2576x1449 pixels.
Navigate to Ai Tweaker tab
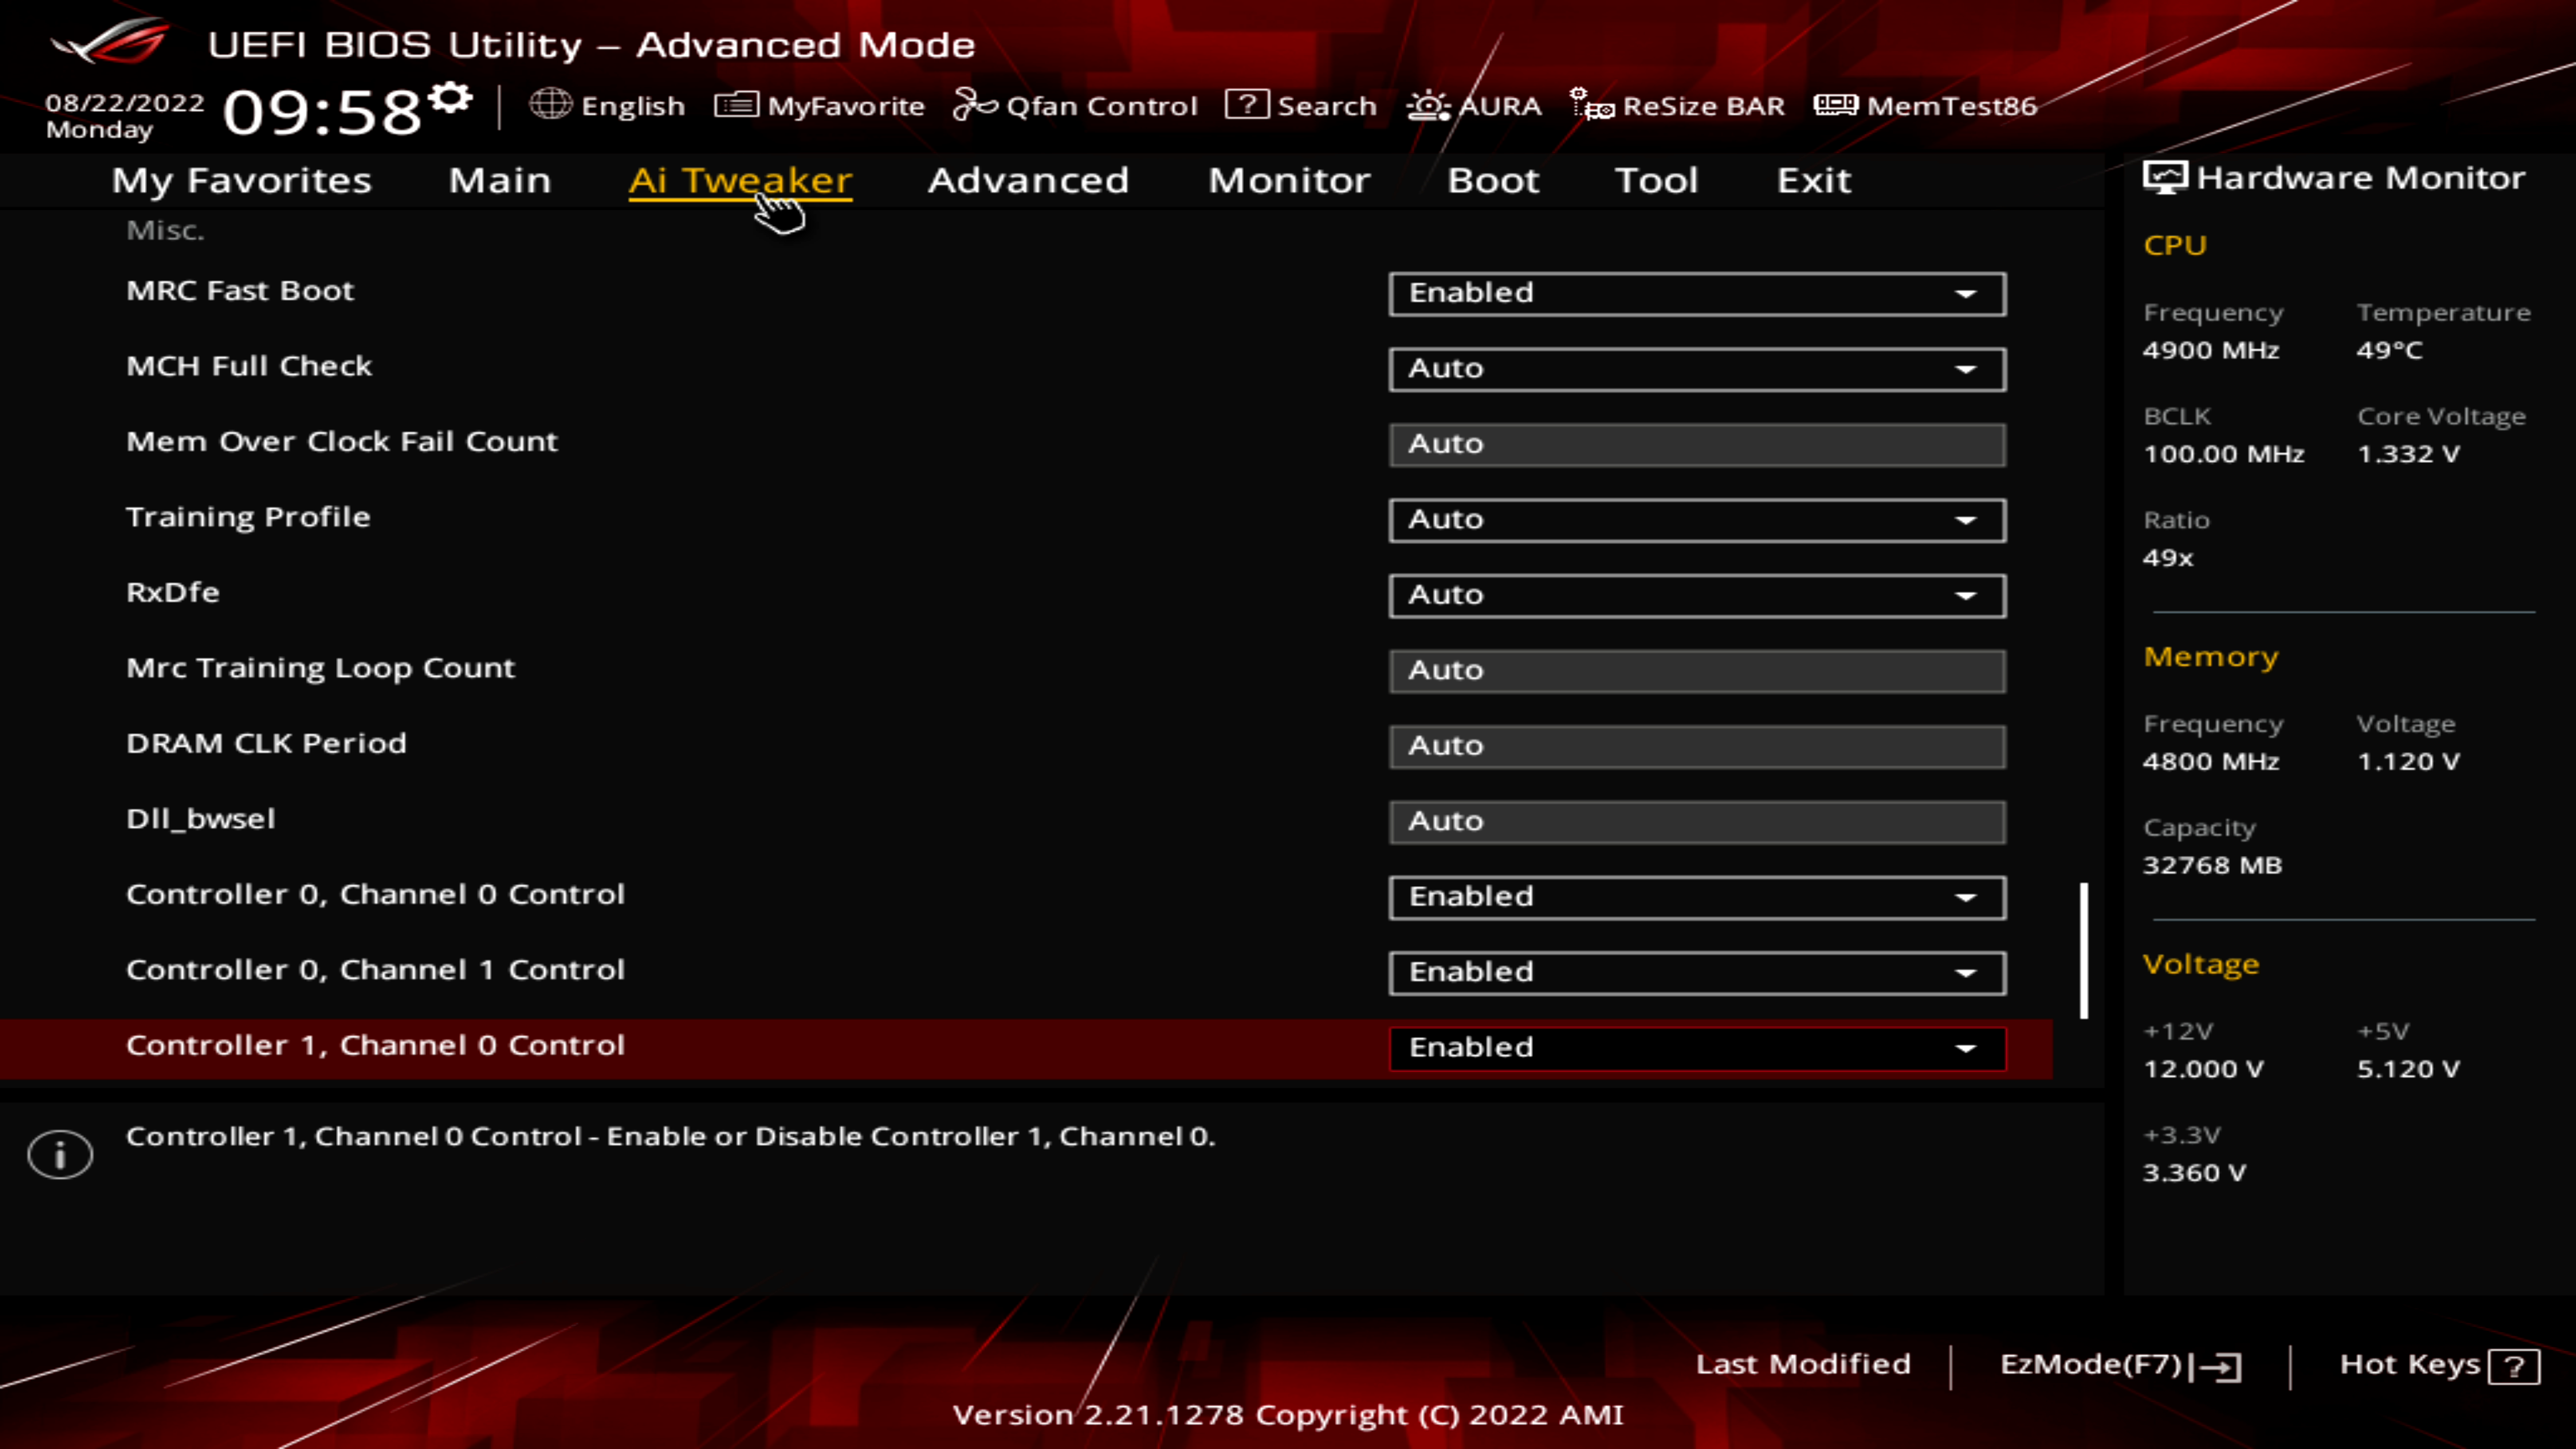[x=739, y=178]
